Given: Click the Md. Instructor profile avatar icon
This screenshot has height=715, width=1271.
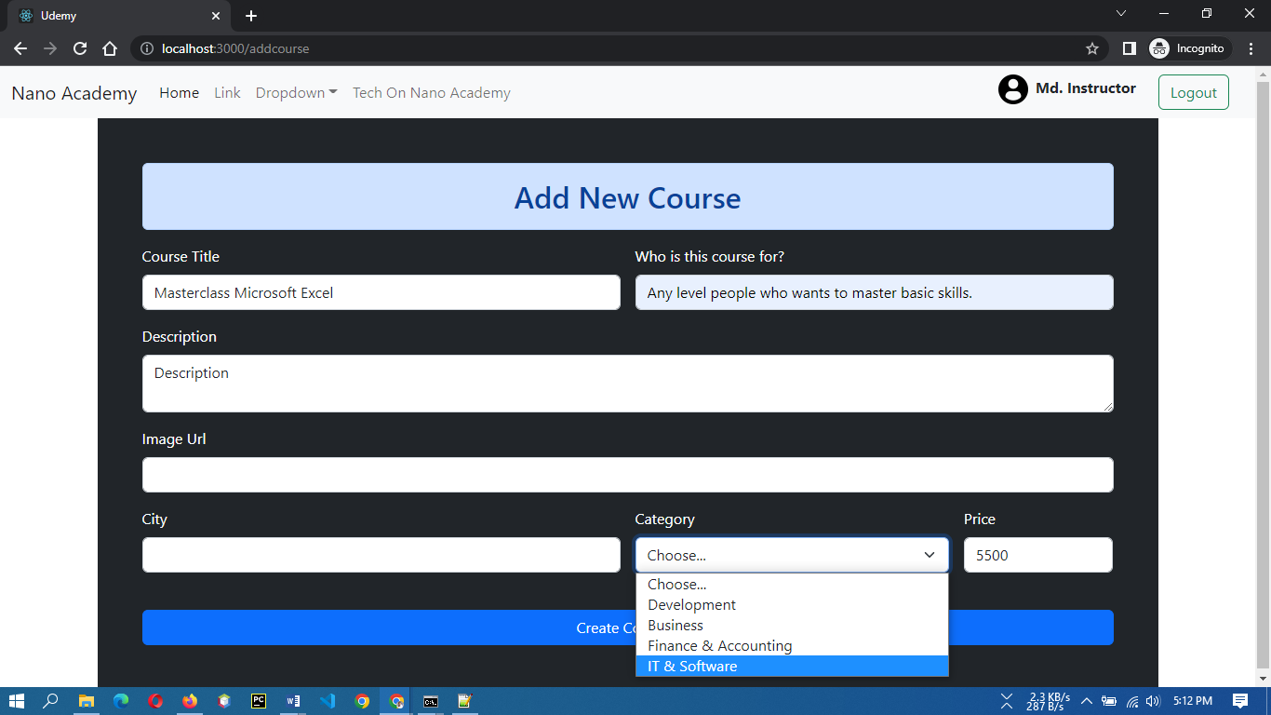Looking at the screenshot, I should coord(1012,89).
